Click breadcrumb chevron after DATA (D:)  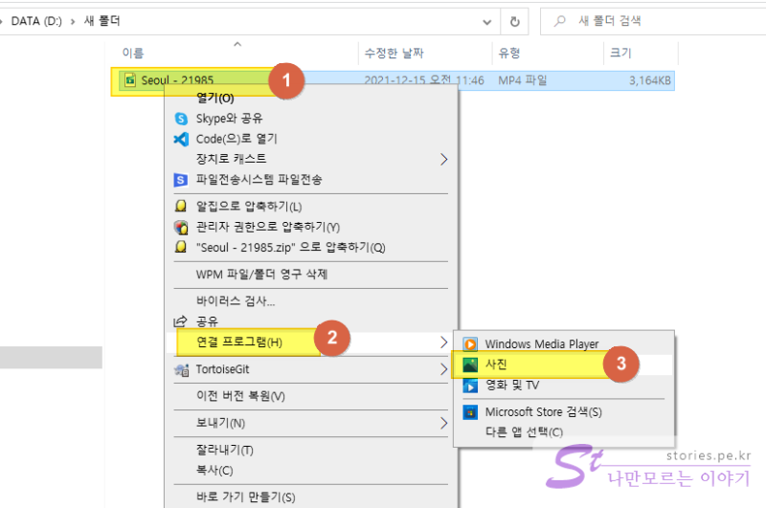[x=73, y=21]
